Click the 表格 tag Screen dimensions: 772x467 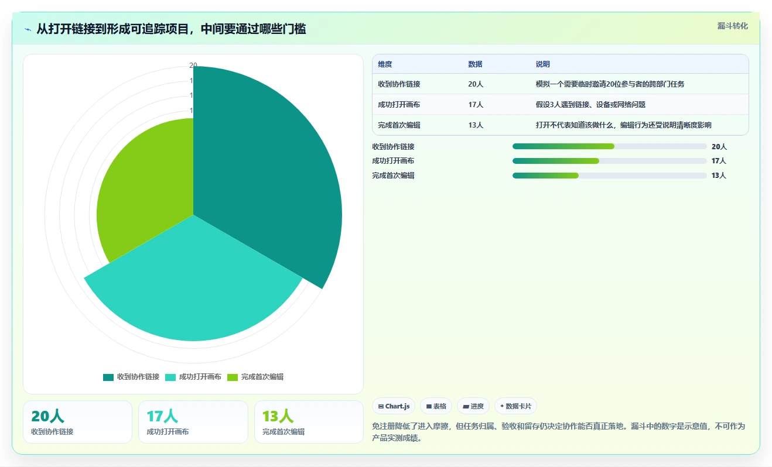pos(436,406)
